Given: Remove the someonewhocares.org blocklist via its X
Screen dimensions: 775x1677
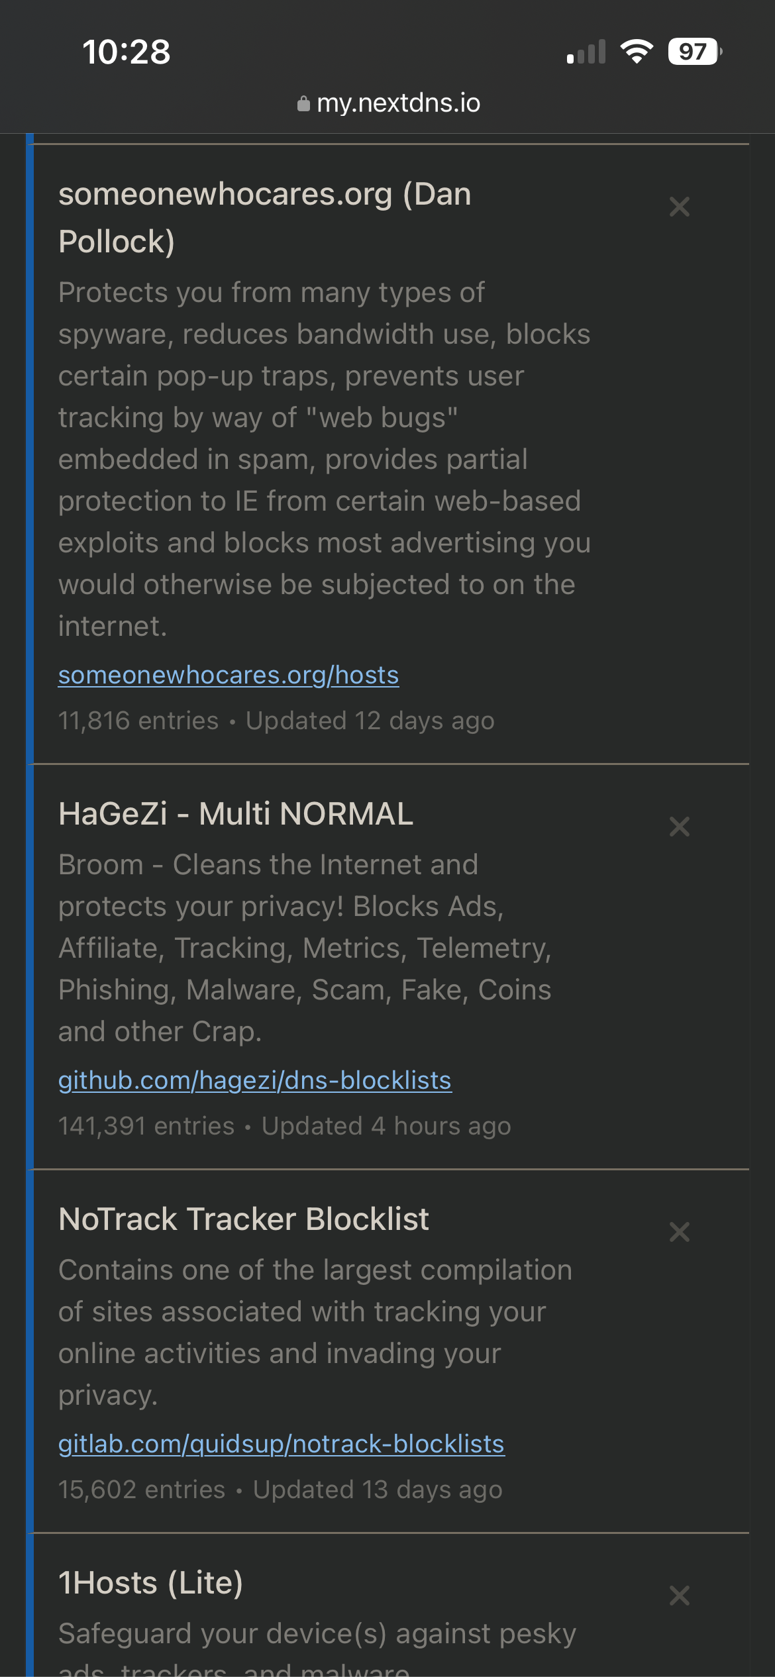Looking at the screenshot, I should click(x=680, y=207).
